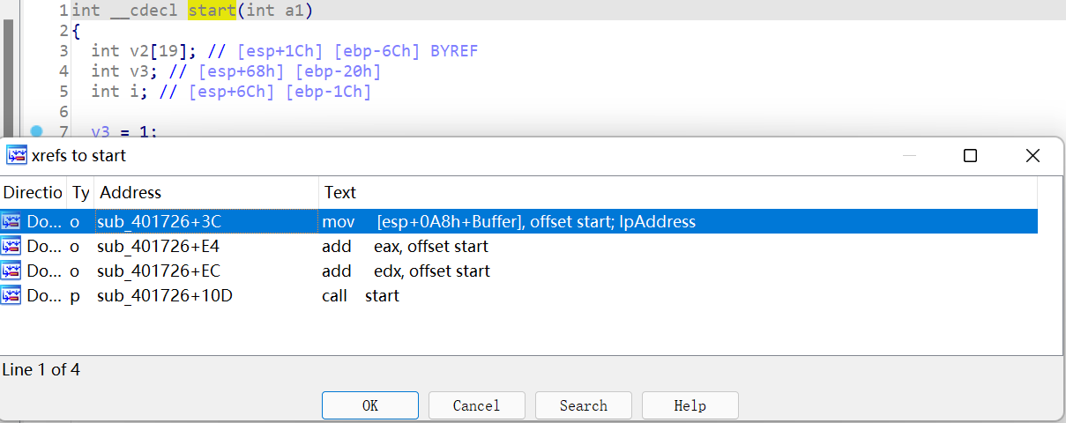The width and height of the screenshot is (1066, 423).
Task: Click the icon of the sub_401726+EC row
Action: 12,271
